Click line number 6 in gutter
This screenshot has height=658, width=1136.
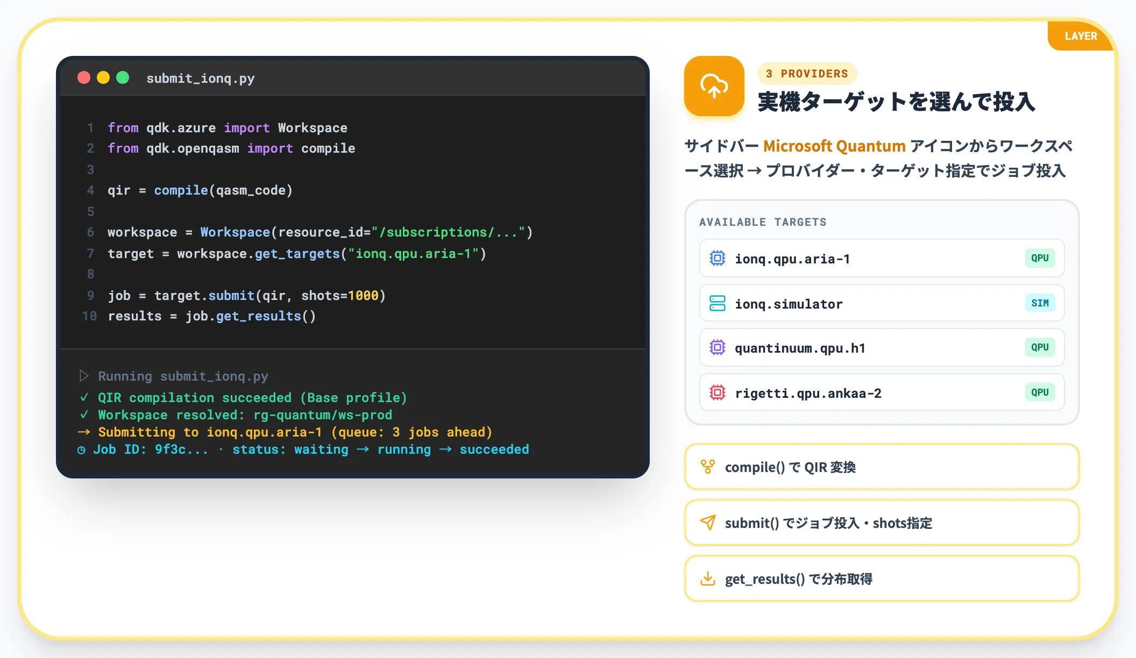[90, 232]
